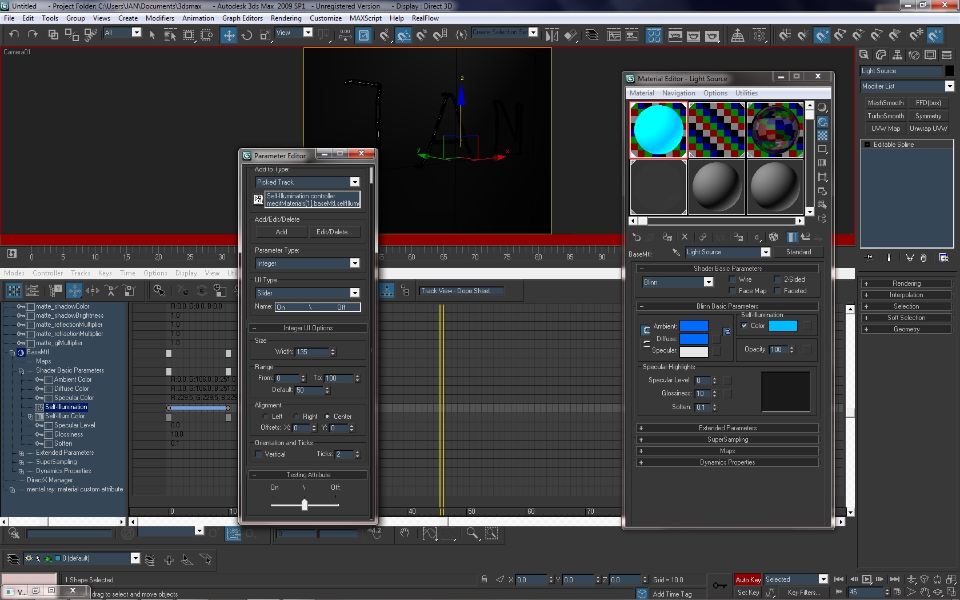Toggle Background checker icon in Material Editor
Image resolution: width=960 pixels, height=600 pixels.
pos(822,135)
